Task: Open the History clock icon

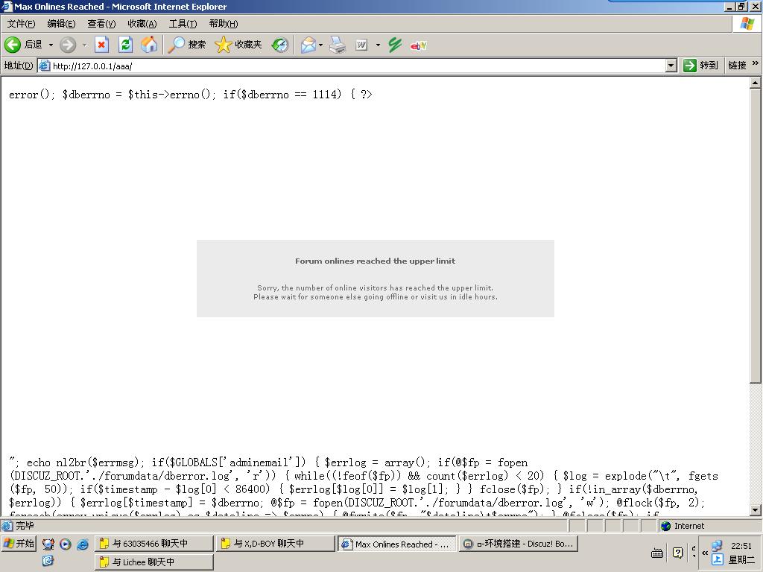Action: tap(279, 45)
